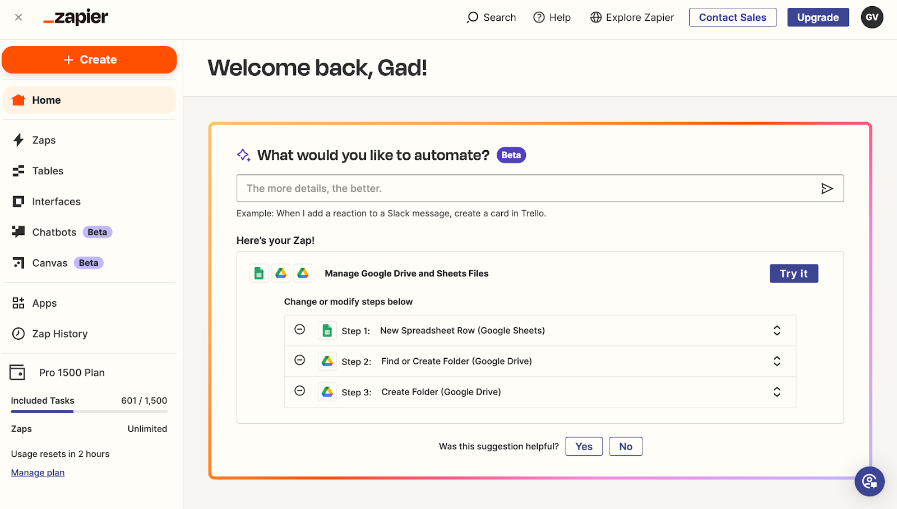
Task: Expand Step 3 options chevron
Action: (777, 392)
